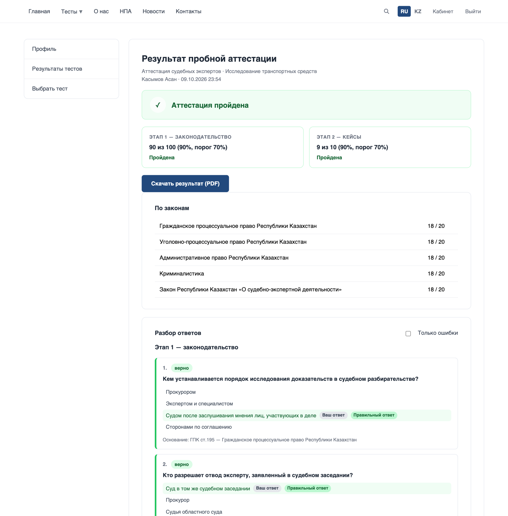
Task: Open 'Результаты тестов' in the sidebar
Action: pos(71,69)
